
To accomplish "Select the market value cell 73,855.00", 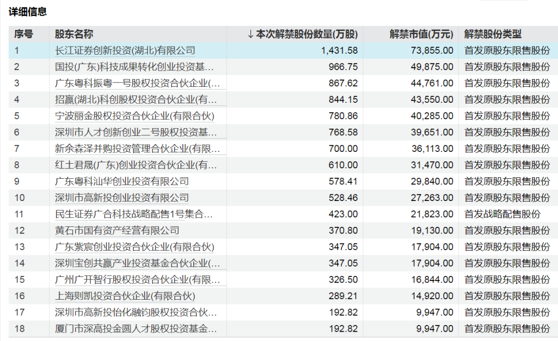I will (432, 51).
